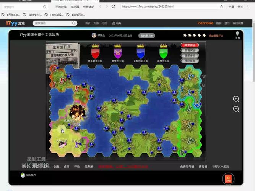The height and width of the screenshot is (191, 255).
Task: Click the zoom-out magnifier beside the game
Action: point(236,109)
